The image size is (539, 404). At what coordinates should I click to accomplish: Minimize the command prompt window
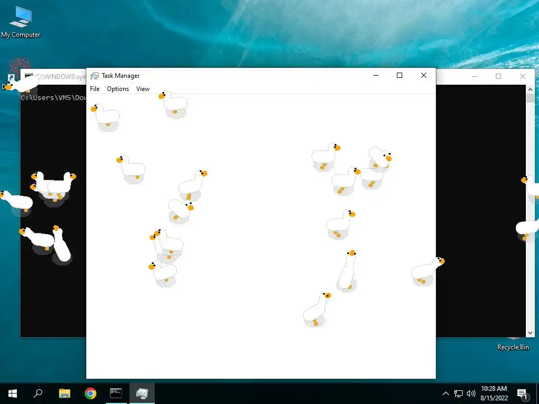(x=475, y=76)
